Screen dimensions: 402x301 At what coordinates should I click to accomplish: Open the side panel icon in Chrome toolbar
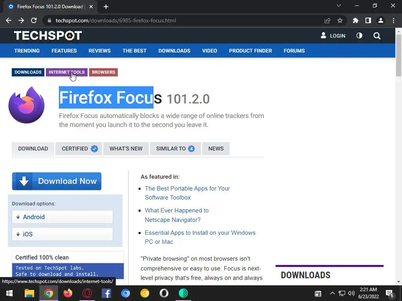tap(368, 20)
